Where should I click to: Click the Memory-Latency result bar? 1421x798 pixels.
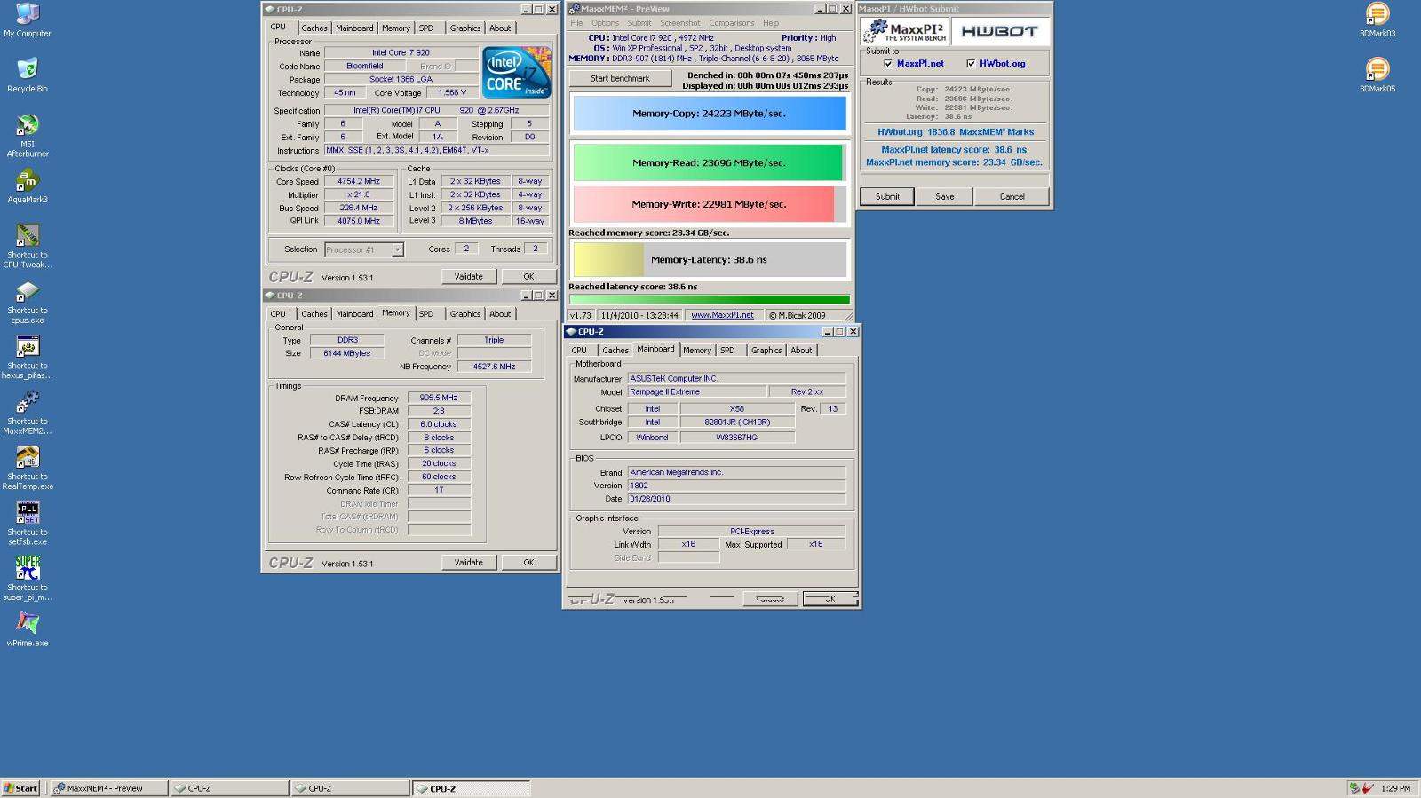pyautogui.click(x=709, y=260)
